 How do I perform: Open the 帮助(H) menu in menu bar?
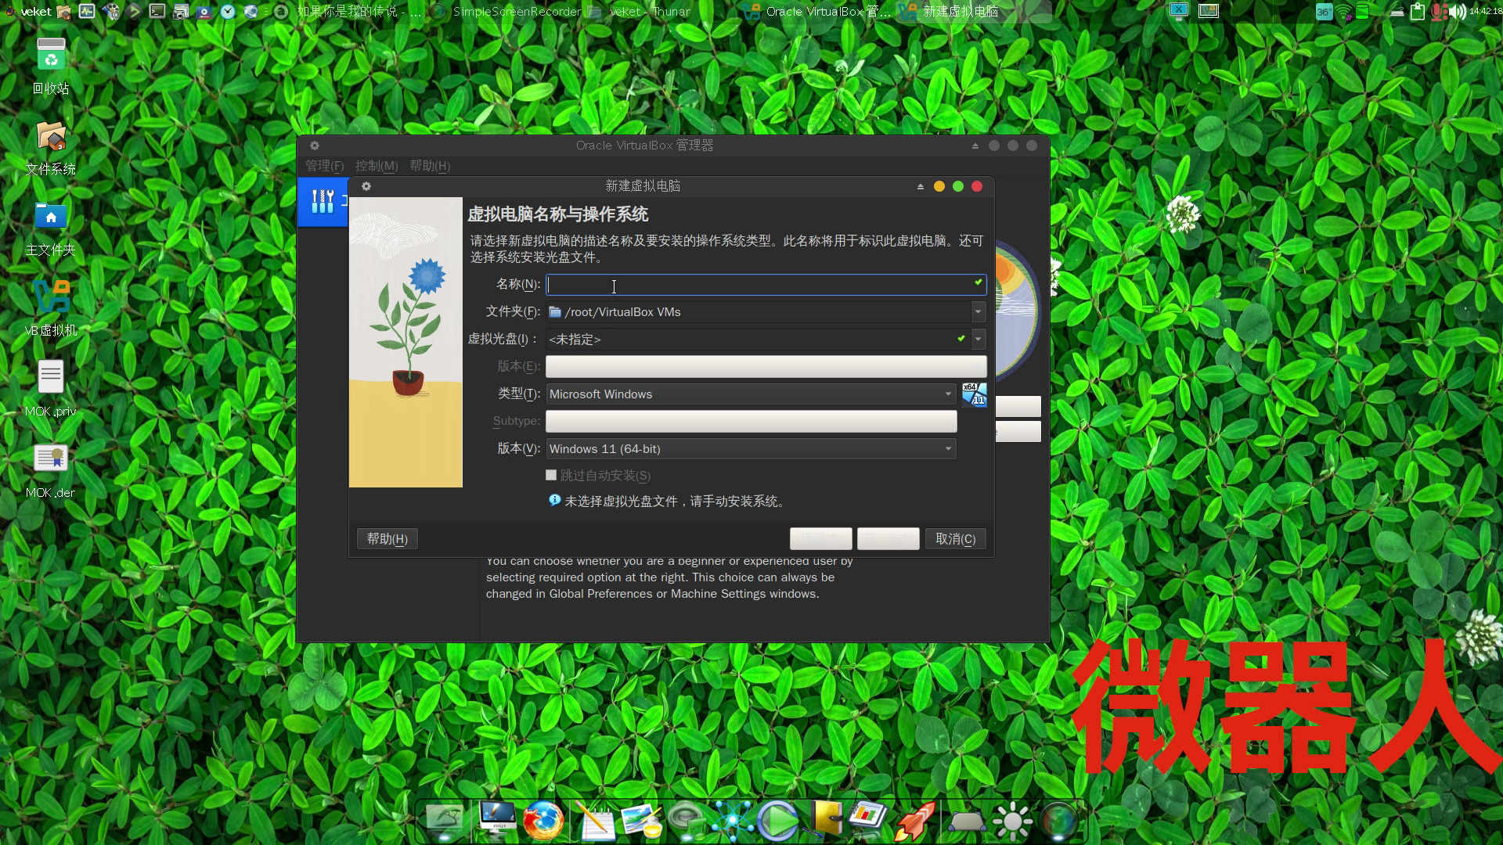click(x=430, y=166)
